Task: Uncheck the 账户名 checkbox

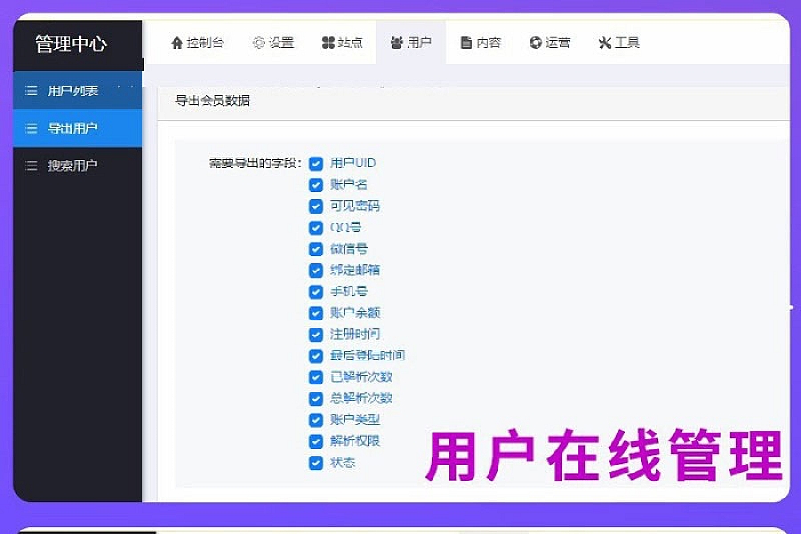Action: [x=316, y=185]
